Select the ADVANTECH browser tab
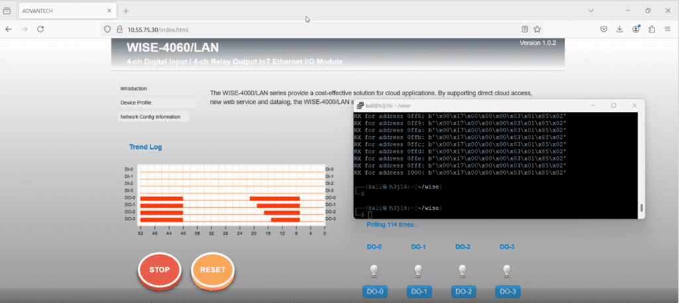This screenshot has height=303, width=679. [67, 11]
